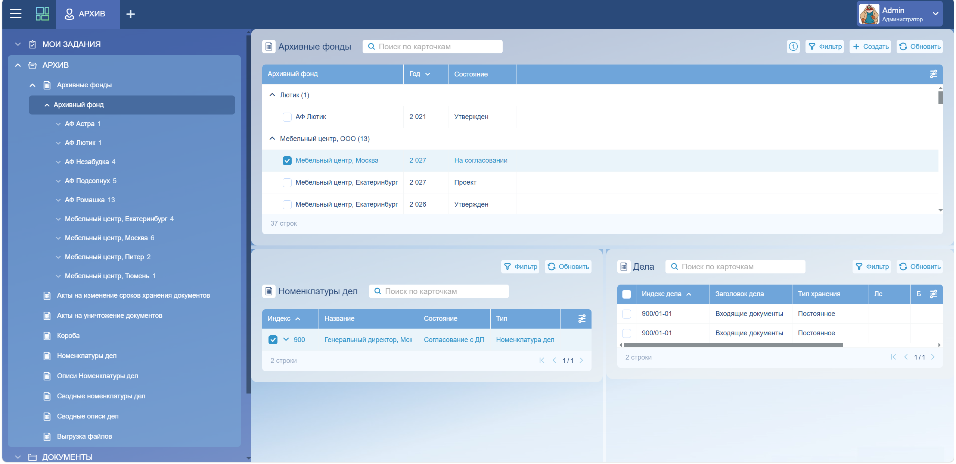Focus the Архивные фонды search field

(x=432, y=47)
